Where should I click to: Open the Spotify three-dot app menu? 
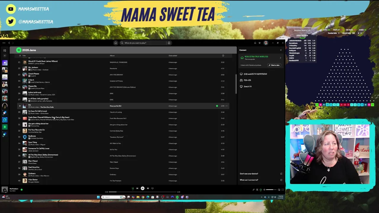(4, 43)
